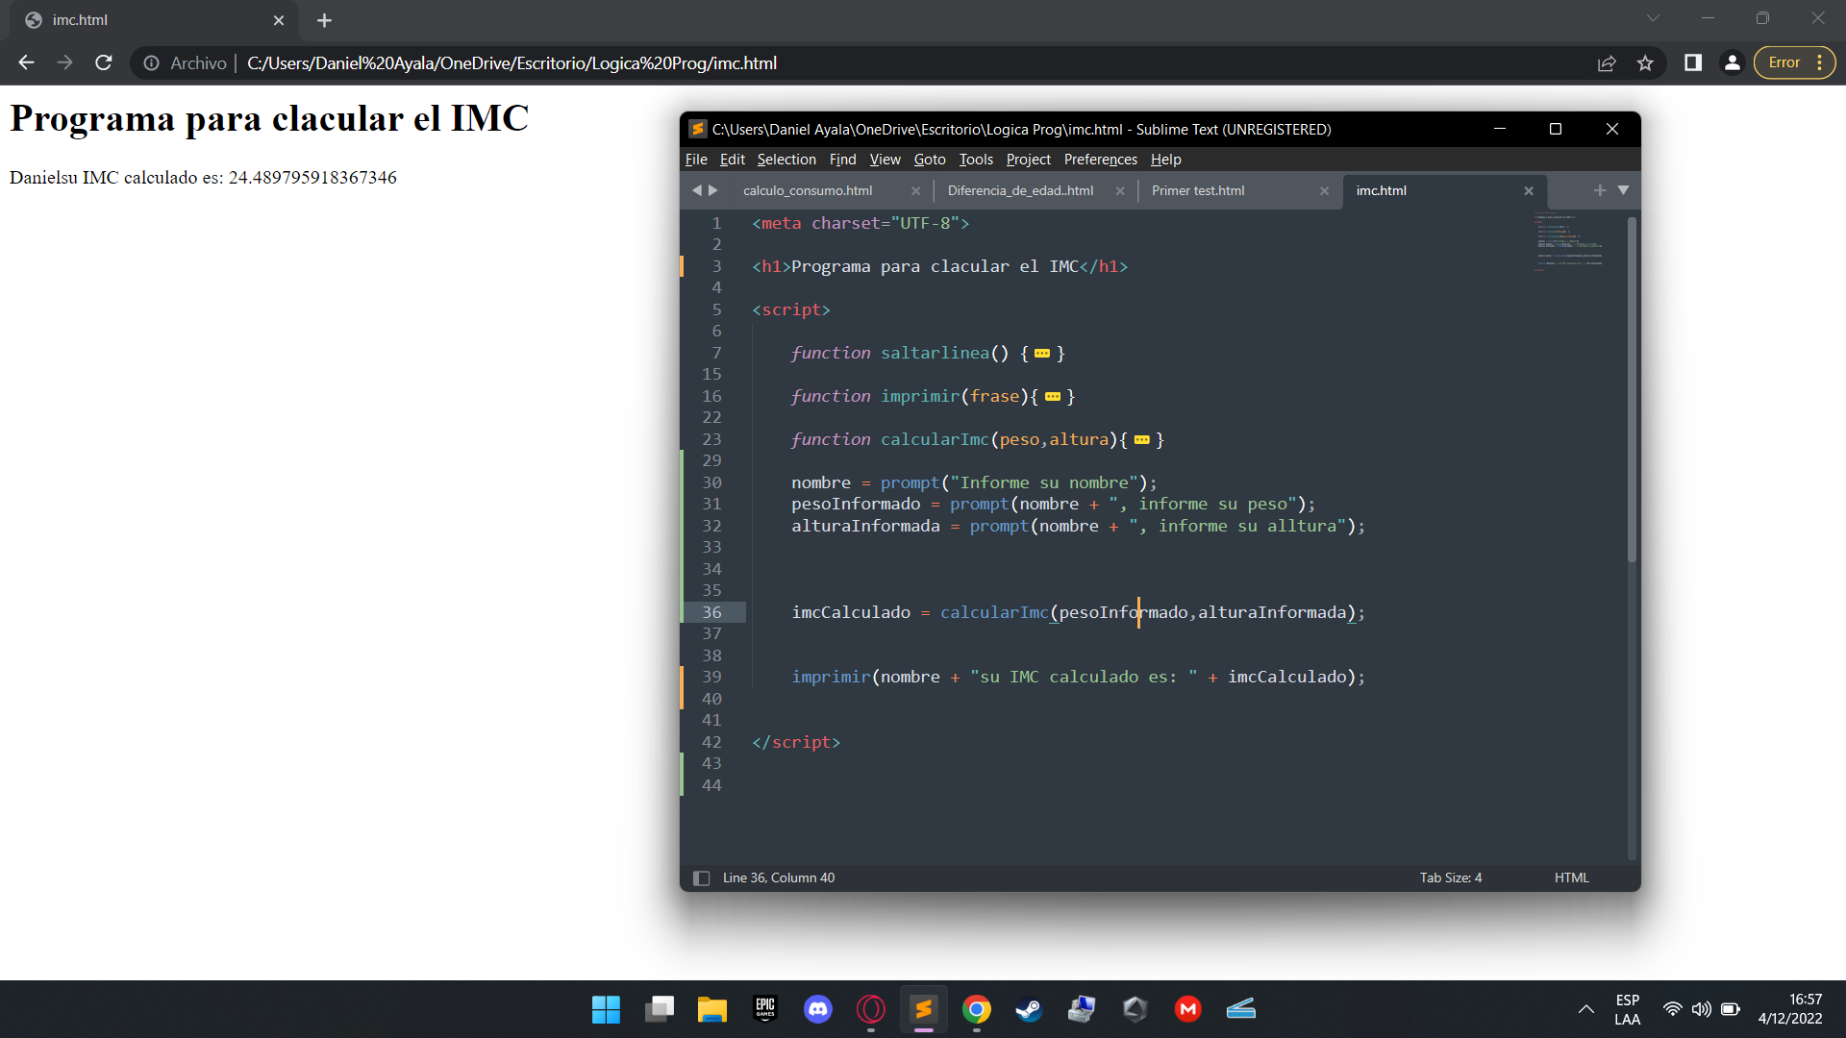Go back in Chrome history

(x=26, y=62)
